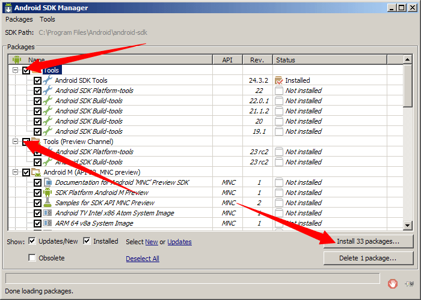The width and height of the screenshot is (421, 300).
Task: Click the Not installed icon for Build-tools 22.0.1
Action: pyautogui.click(x=278, y=100)
